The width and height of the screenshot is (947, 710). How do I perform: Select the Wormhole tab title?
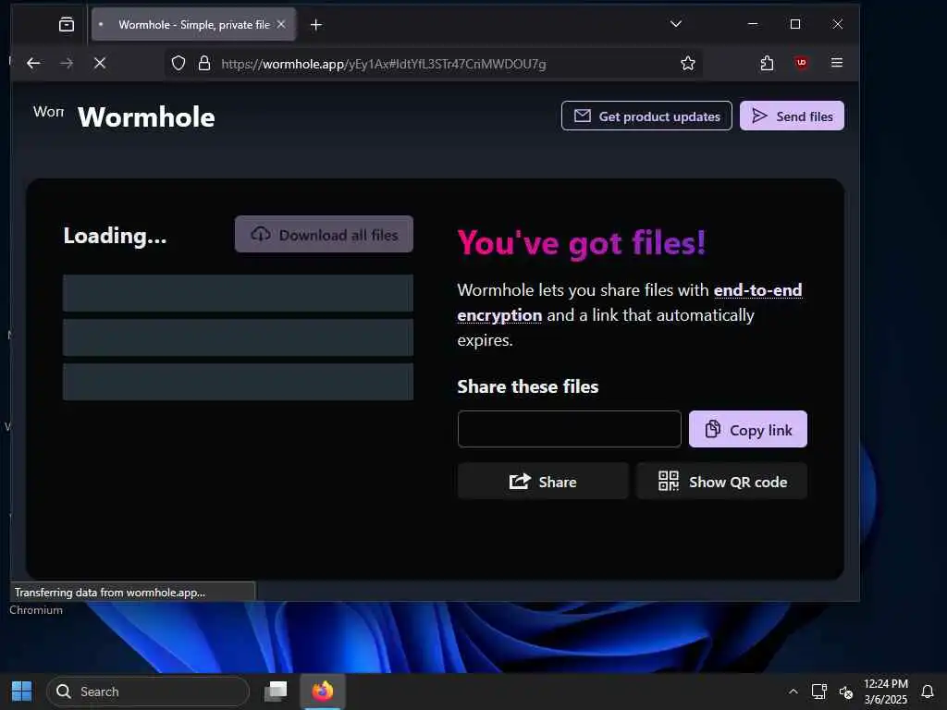194,25
